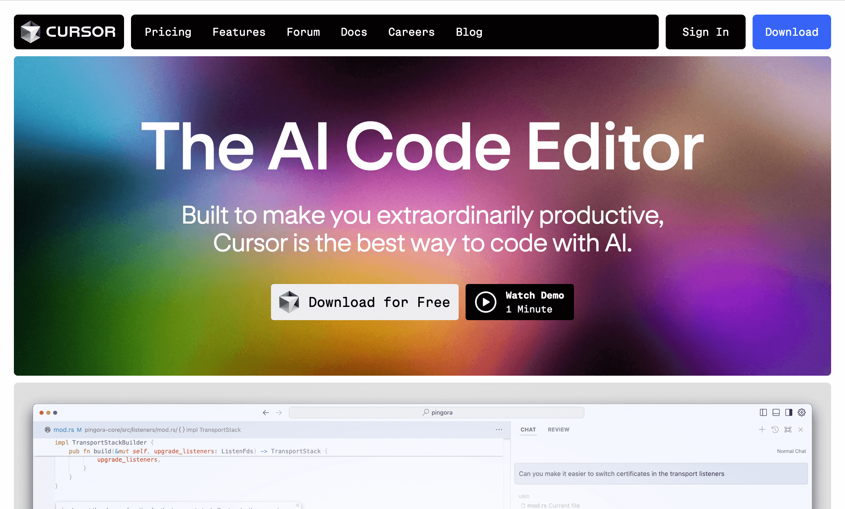Switch to the REVIEW tab

pos(558,429)
